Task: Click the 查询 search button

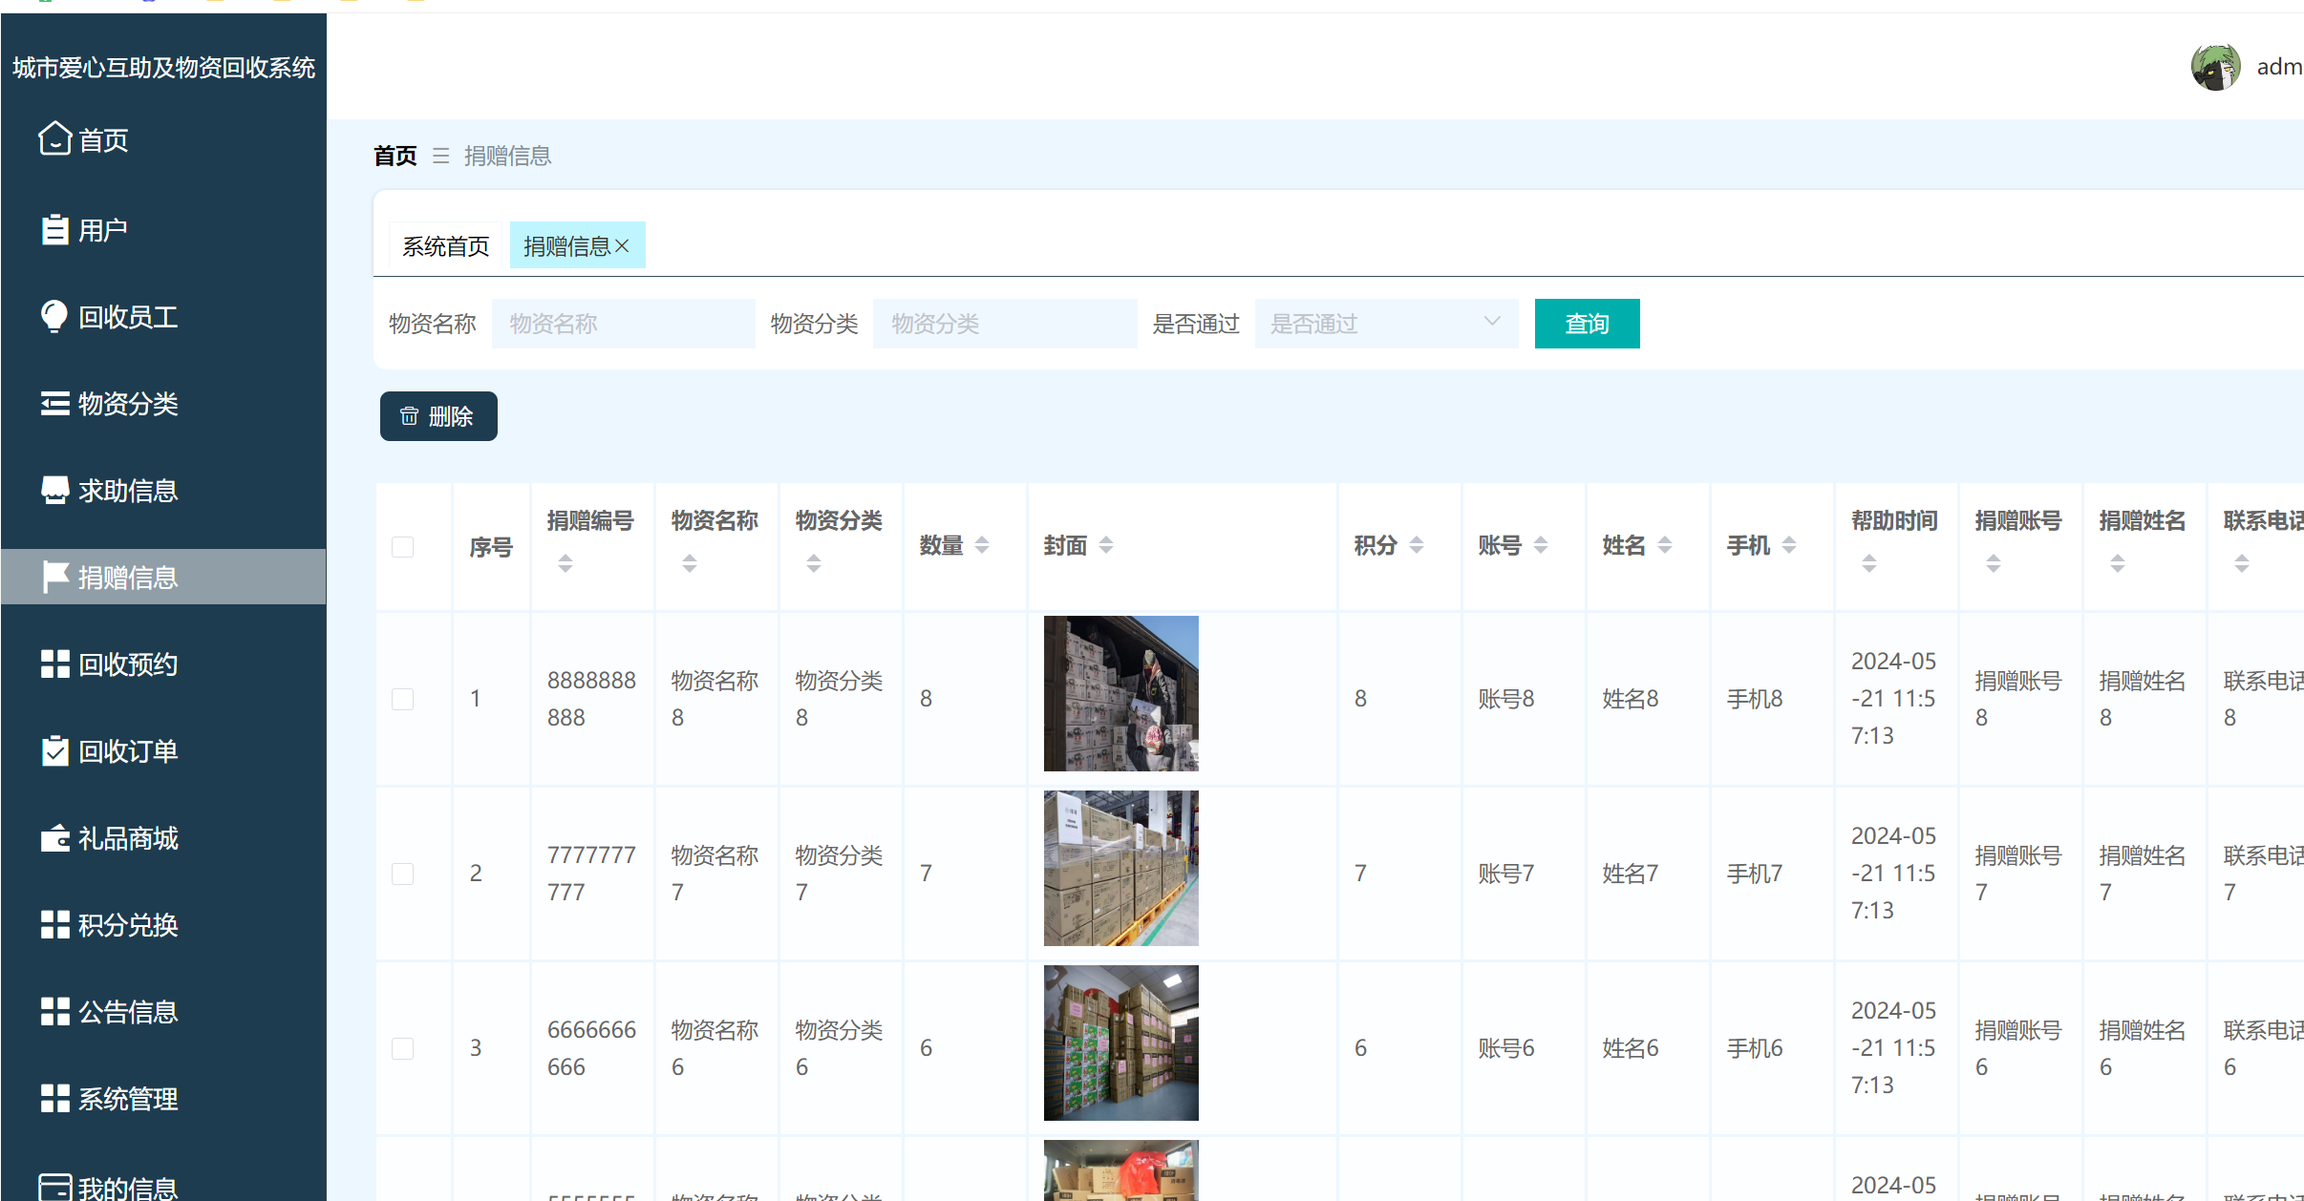Action: (1586, 323)
